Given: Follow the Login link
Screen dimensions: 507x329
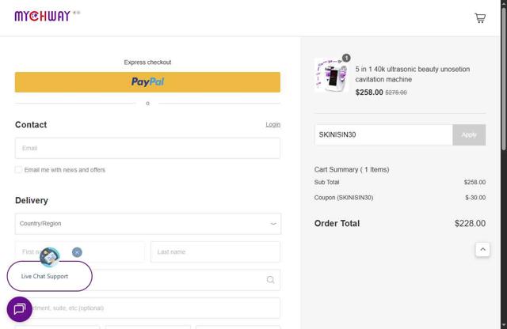Looking at the screenshot, I should coord(273,125).
